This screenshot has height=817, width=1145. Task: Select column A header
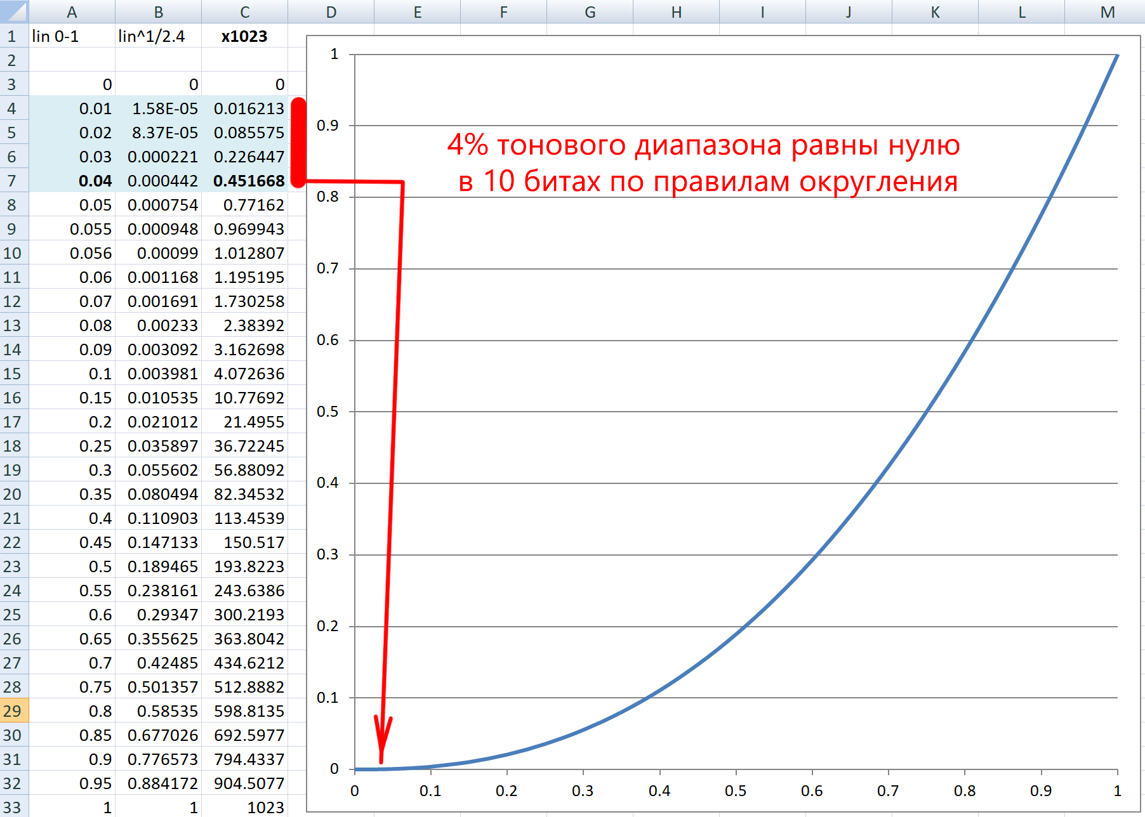pyautogui.click(x=72, y=12)
